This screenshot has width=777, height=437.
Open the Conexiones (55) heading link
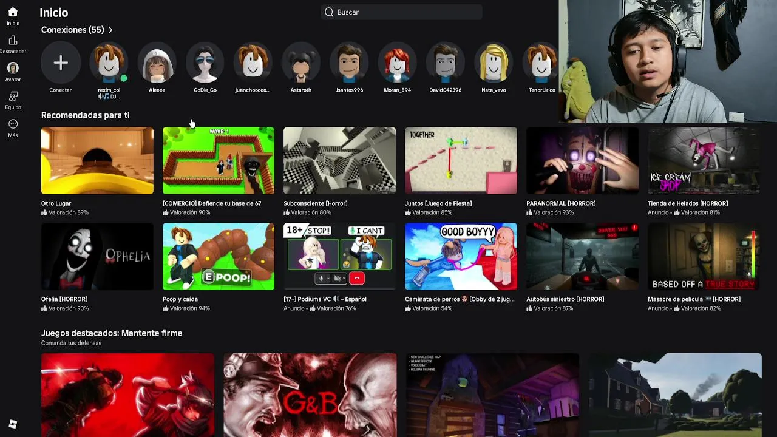click(72, 30)
